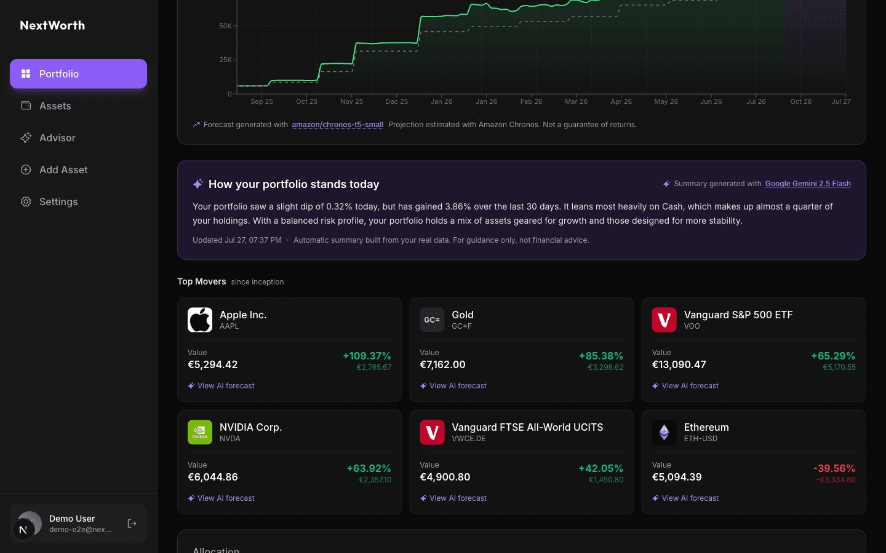886x553 pixels.
Task: Select Add Asset in the sidebar
Action: pos(78,170)
